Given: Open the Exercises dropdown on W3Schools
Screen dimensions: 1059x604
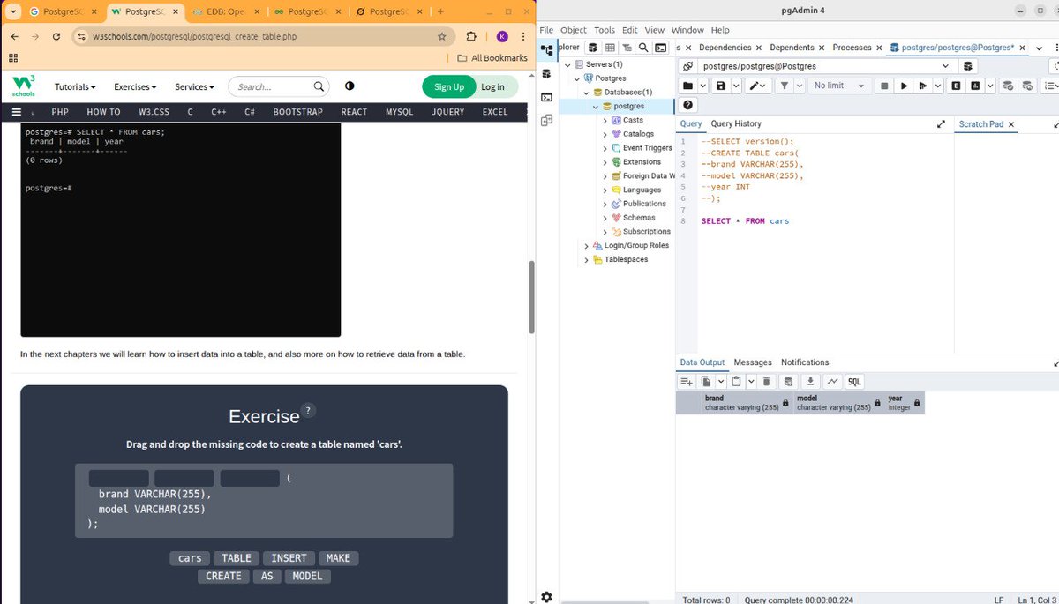Looking at the screenshot, I should coord(135,86).
